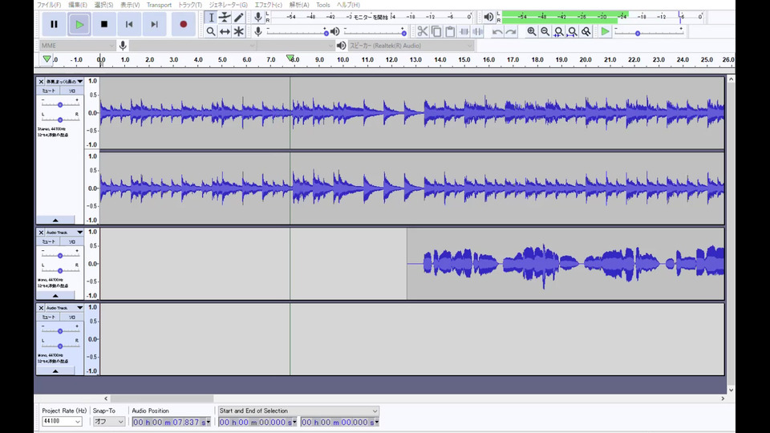
Task: Open the Snap-To dropdown
Action: 108,422
